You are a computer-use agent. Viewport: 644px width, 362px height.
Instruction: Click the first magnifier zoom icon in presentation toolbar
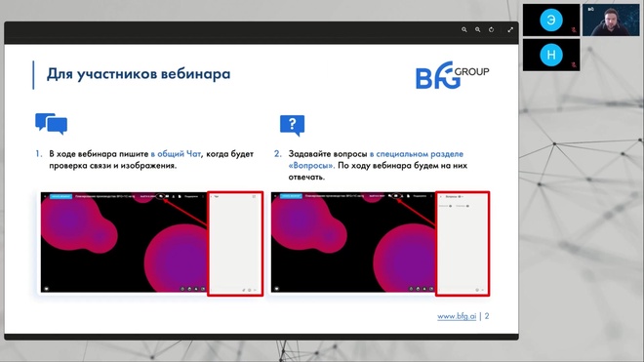(x=464, y=29)
